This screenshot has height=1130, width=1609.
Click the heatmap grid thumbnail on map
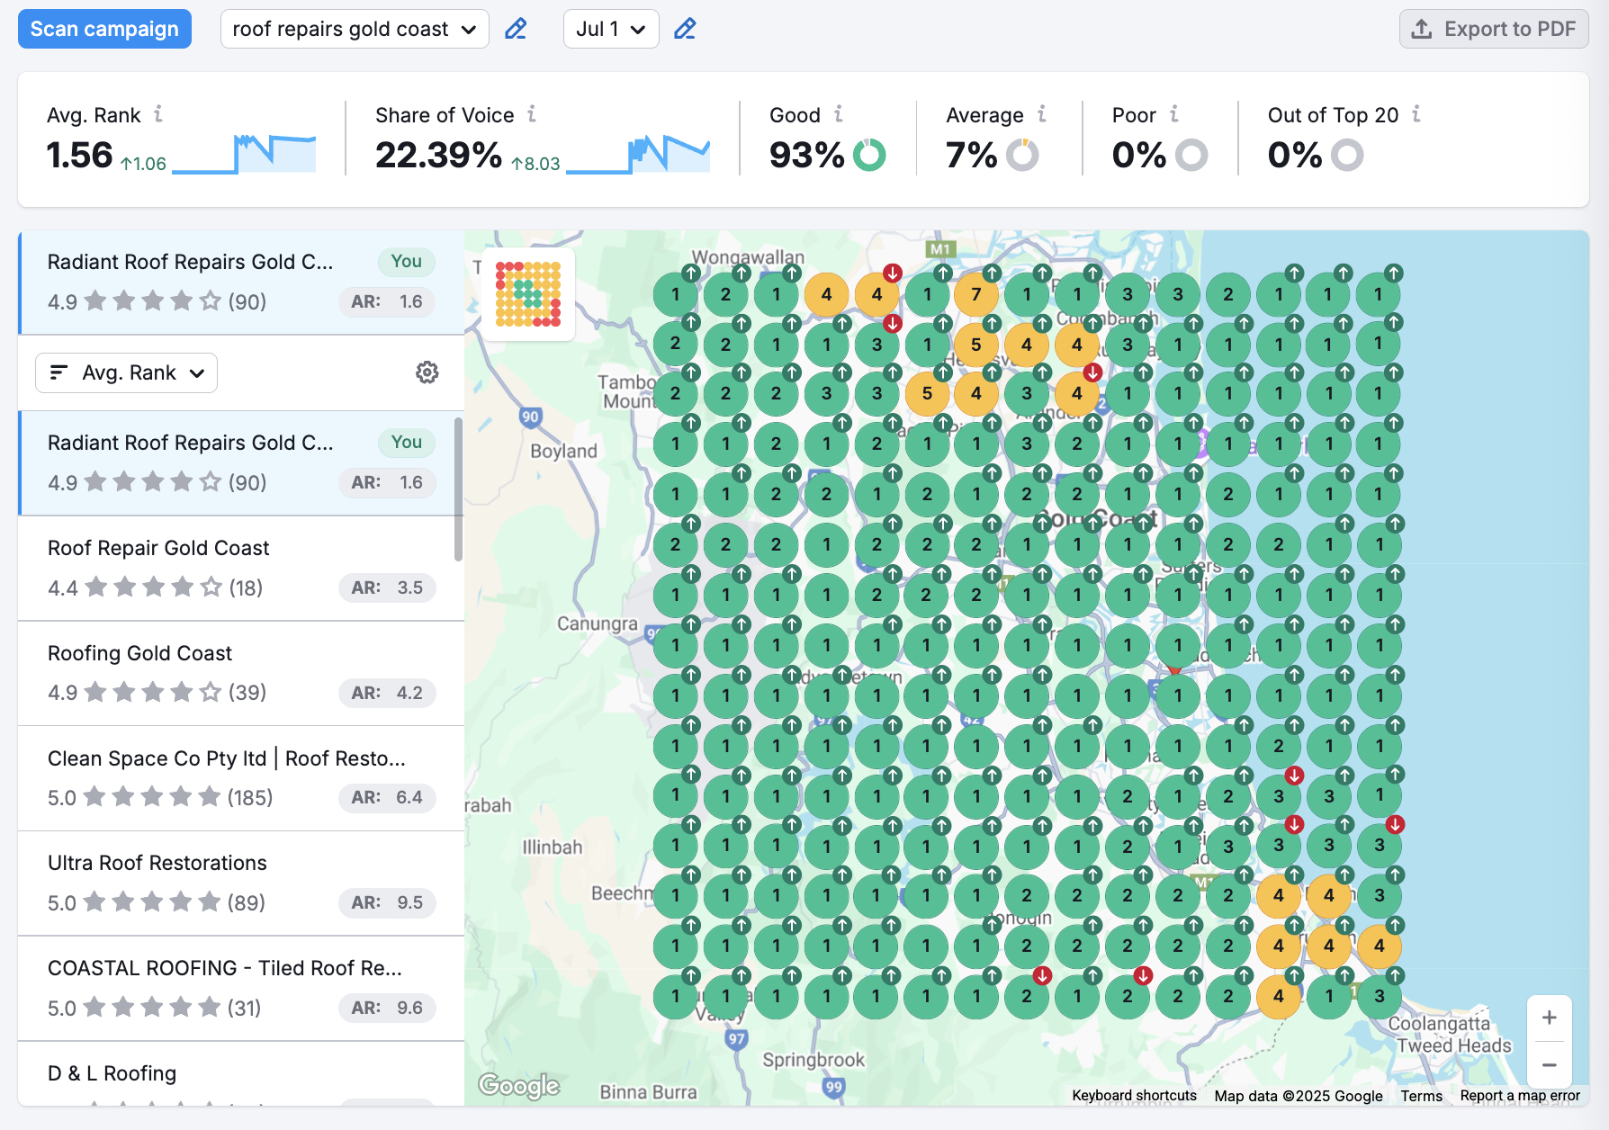pos(528,294)
